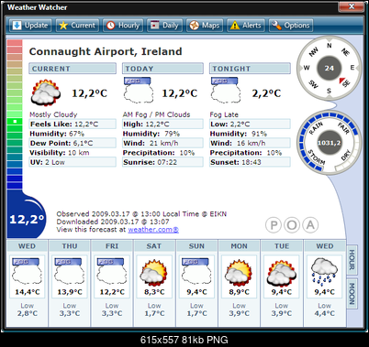Click the THU fog forecast icon
Viewport: 369px width, 347px height.
[x=70, y=271]
